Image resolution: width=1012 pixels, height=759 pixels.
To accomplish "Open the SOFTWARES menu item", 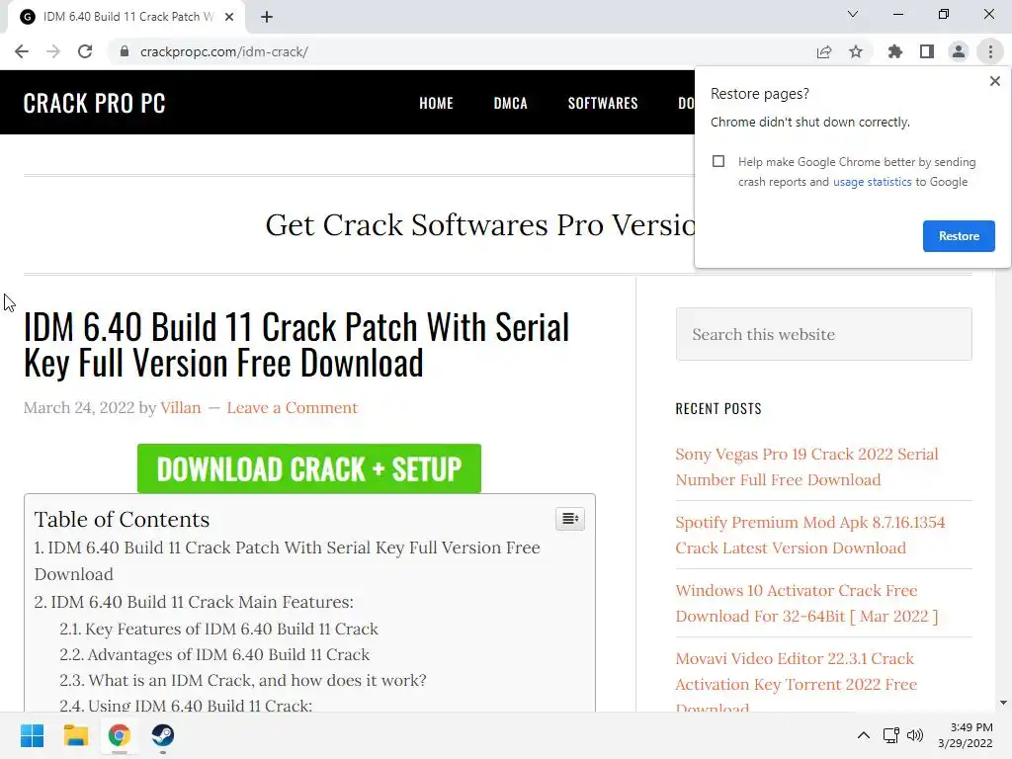I will (603, 103).
